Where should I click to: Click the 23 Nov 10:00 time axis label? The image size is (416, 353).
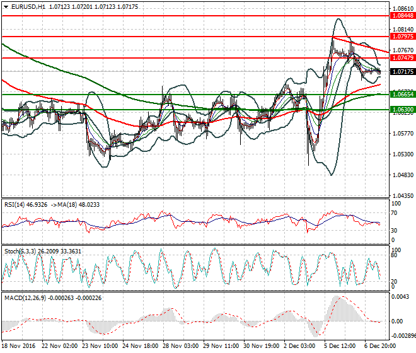[x=100, y=346]
